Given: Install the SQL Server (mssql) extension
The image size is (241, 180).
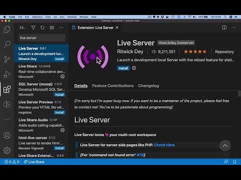Looking at the screenshot, I should tap(59, 94).
